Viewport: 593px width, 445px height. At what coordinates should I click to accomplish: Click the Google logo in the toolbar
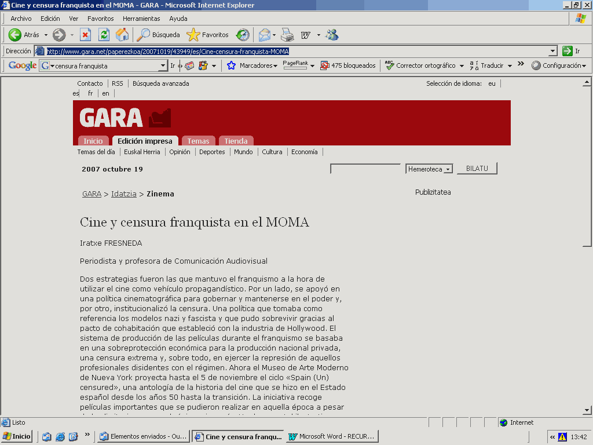[23, 65]
